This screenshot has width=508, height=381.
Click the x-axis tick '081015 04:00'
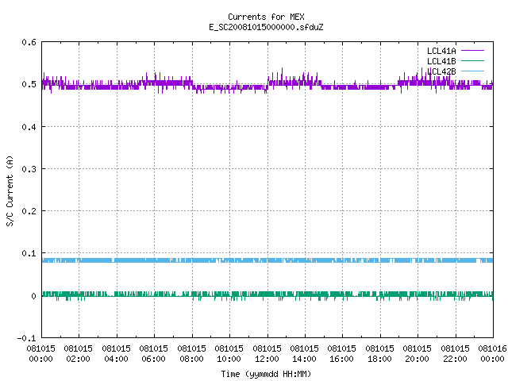click(117, 353)
